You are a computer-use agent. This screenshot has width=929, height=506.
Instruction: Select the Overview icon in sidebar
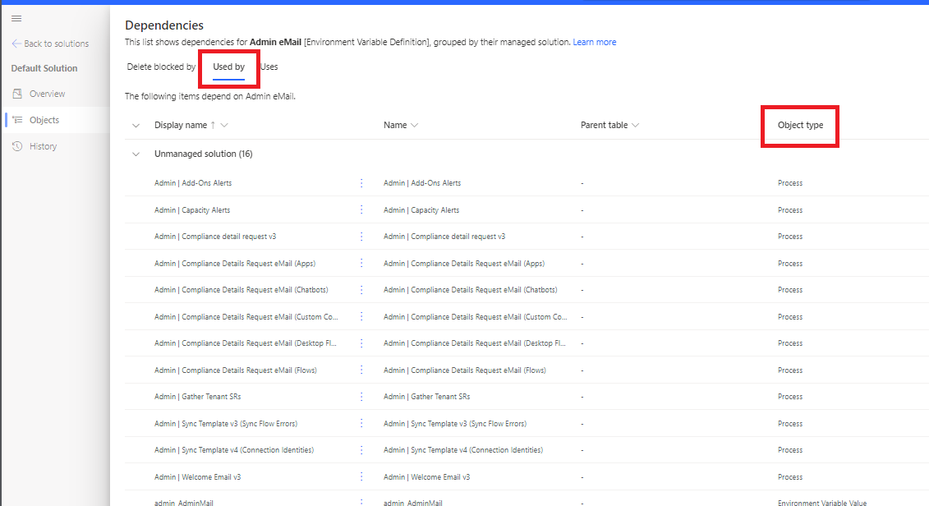tap(17, 94)
